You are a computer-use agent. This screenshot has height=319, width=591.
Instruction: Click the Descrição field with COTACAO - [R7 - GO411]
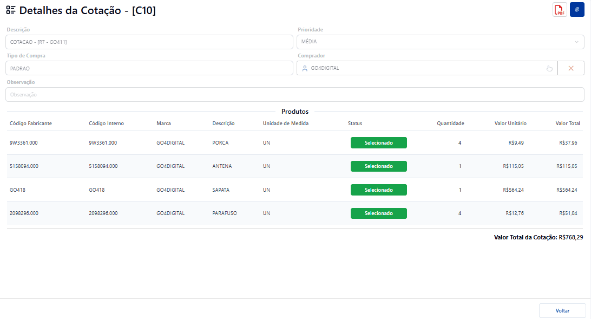pyautogui.click(x=149, y=42)
